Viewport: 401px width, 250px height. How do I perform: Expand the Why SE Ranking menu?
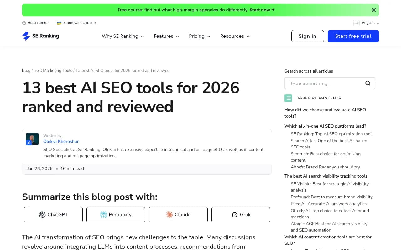[x=123, y=36]
